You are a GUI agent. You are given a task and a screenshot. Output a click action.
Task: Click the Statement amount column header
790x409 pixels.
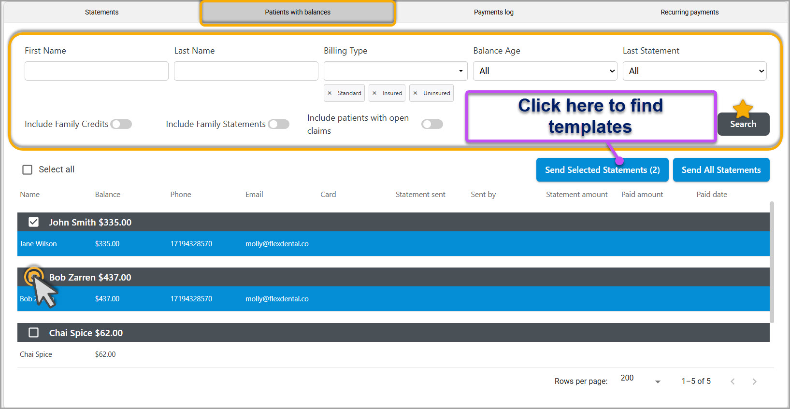[x=577, y=195]
